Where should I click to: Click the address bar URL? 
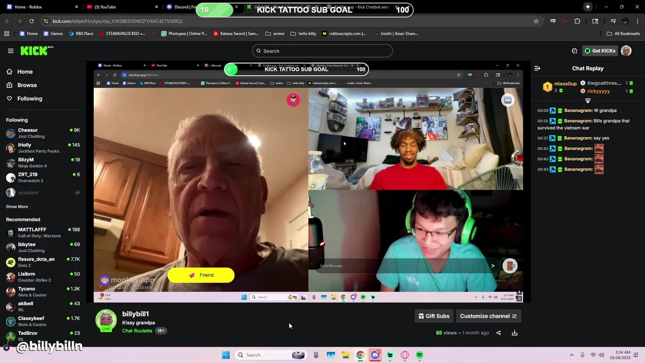click(x=117, y=21)
